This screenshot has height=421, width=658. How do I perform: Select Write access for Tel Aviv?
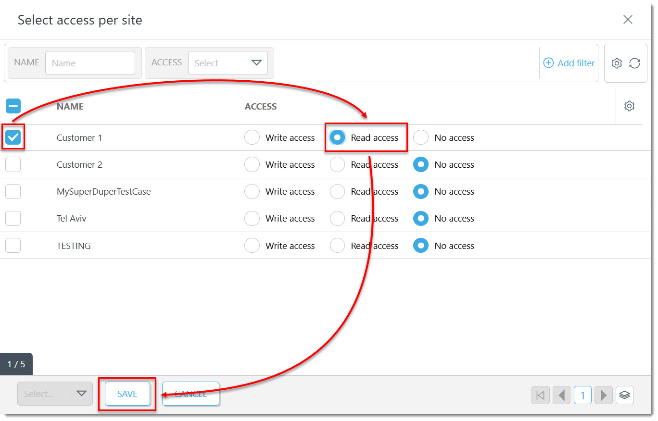click(x=252, y=218)
